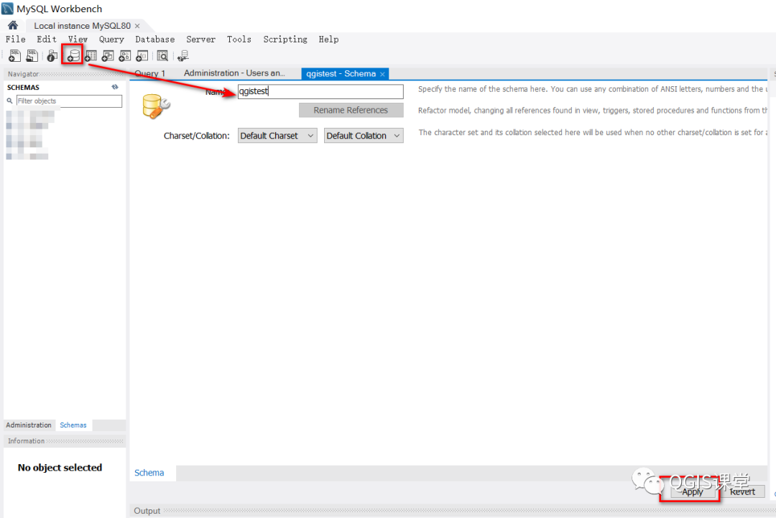Click the Rename References button
Image resolution: width=776 pixels, height=518 pixels.
(351, 111)
